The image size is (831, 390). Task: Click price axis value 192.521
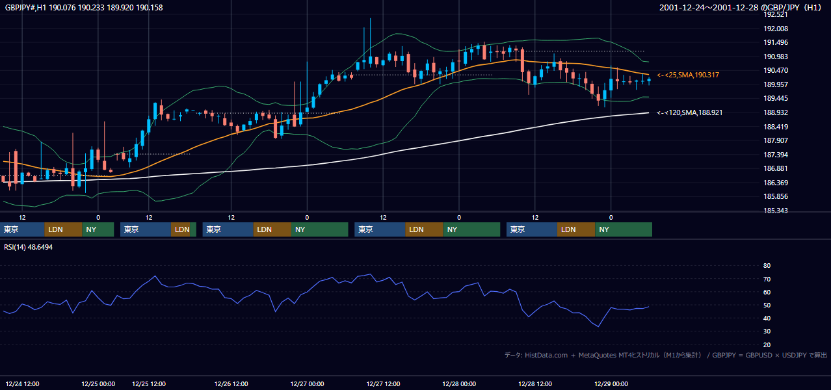(x=776, y=14)
